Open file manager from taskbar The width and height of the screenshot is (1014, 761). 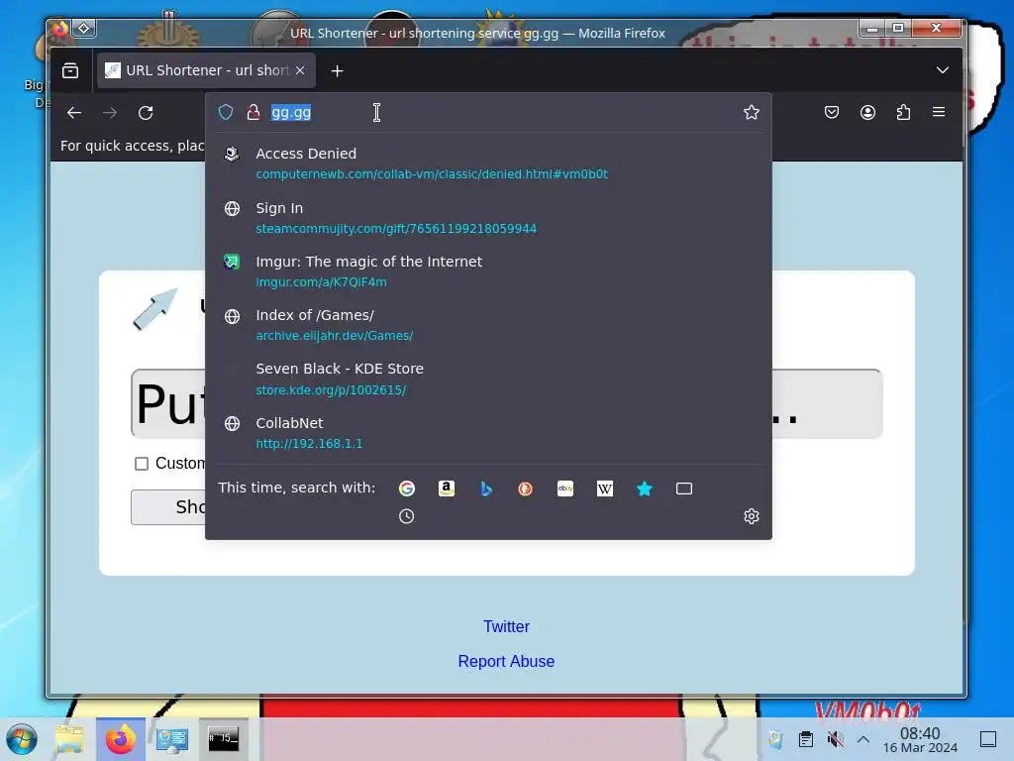(x=69, y=739)
